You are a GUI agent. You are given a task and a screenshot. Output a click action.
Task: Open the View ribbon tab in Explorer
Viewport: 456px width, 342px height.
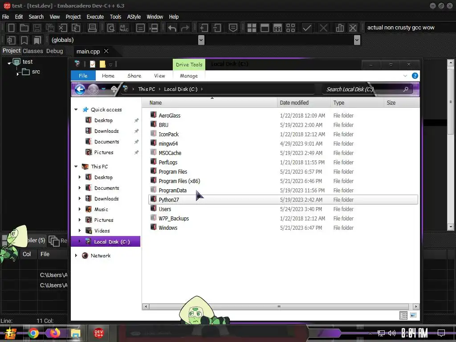click(x=159, y=76)
